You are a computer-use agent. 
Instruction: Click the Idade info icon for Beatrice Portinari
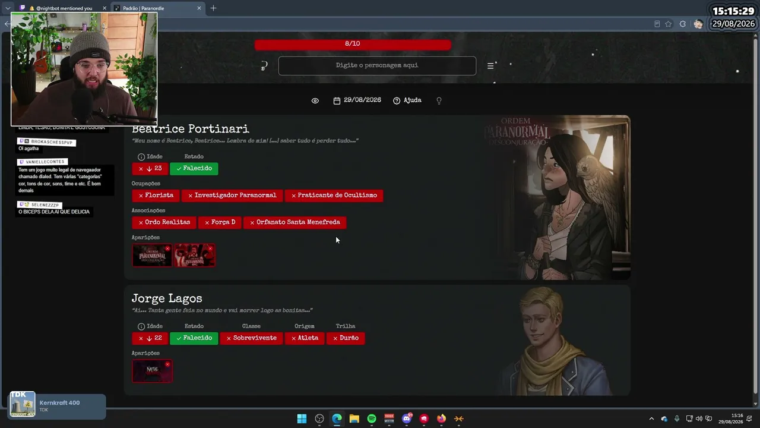click(141, 157)
